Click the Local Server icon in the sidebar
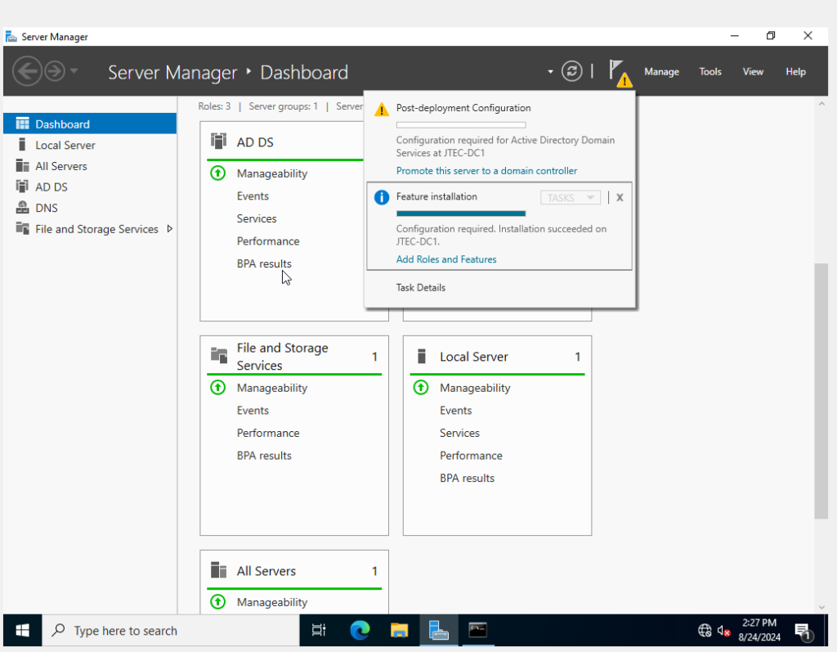The width and height of the screenshot is (837, 652). coord(22,145)
